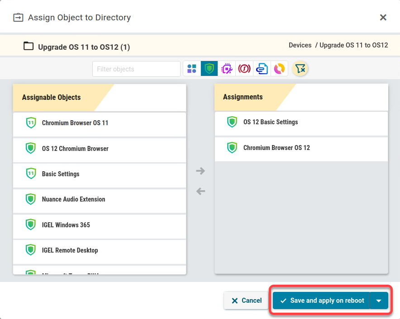Toggle the red circular job filter icon
The image size is (400, 319).
point(244,69)
